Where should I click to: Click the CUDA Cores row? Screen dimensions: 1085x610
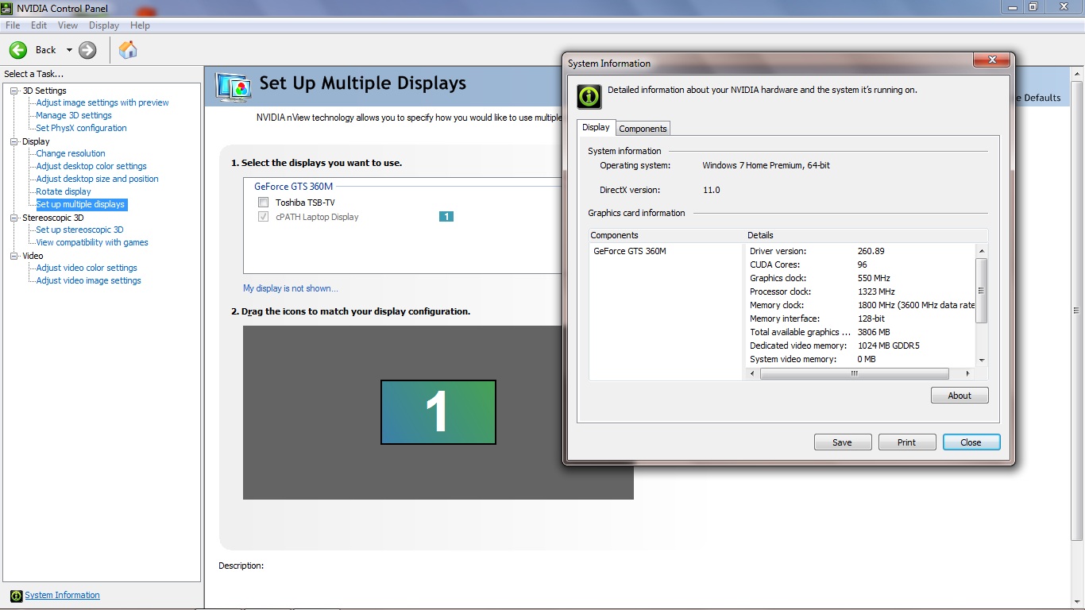(861, 264)
